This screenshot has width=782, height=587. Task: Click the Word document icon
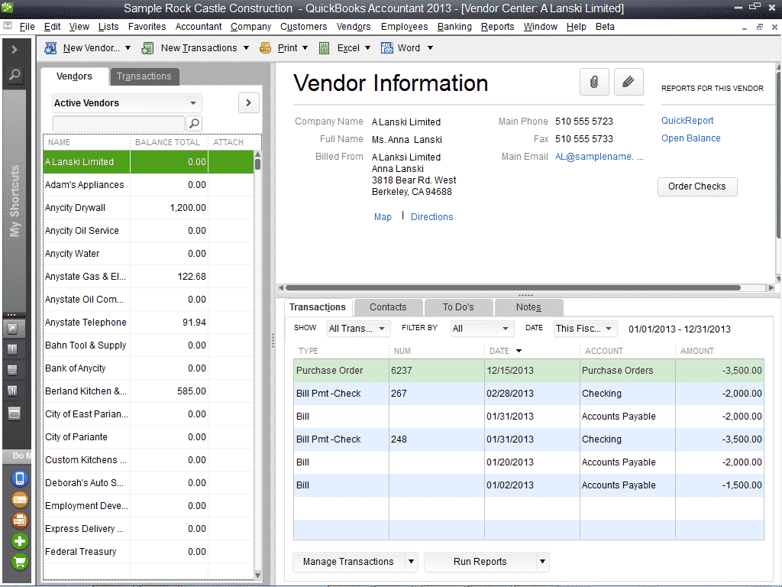(x=387, y=48)
